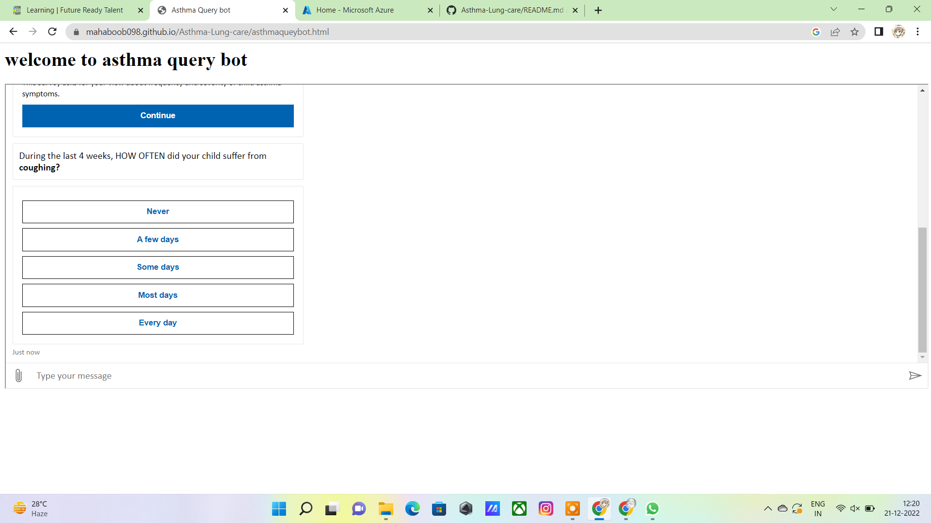The width and height of the screenshot is (931, 523).
Task: Open the browser side panel icon
Action: coord(879,32)
